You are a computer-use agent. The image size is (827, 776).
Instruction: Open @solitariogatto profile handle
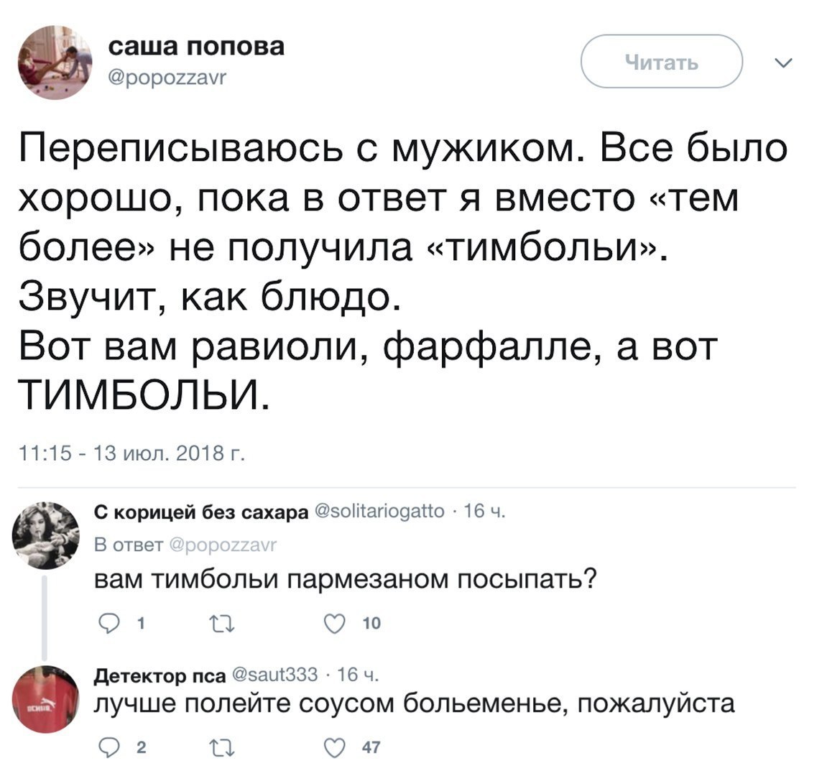[x=379, y=512]
